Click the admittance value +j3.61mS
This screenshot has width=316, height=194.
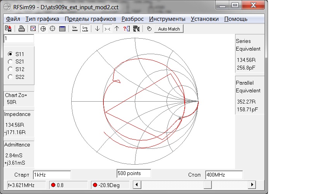click(15, 163)
